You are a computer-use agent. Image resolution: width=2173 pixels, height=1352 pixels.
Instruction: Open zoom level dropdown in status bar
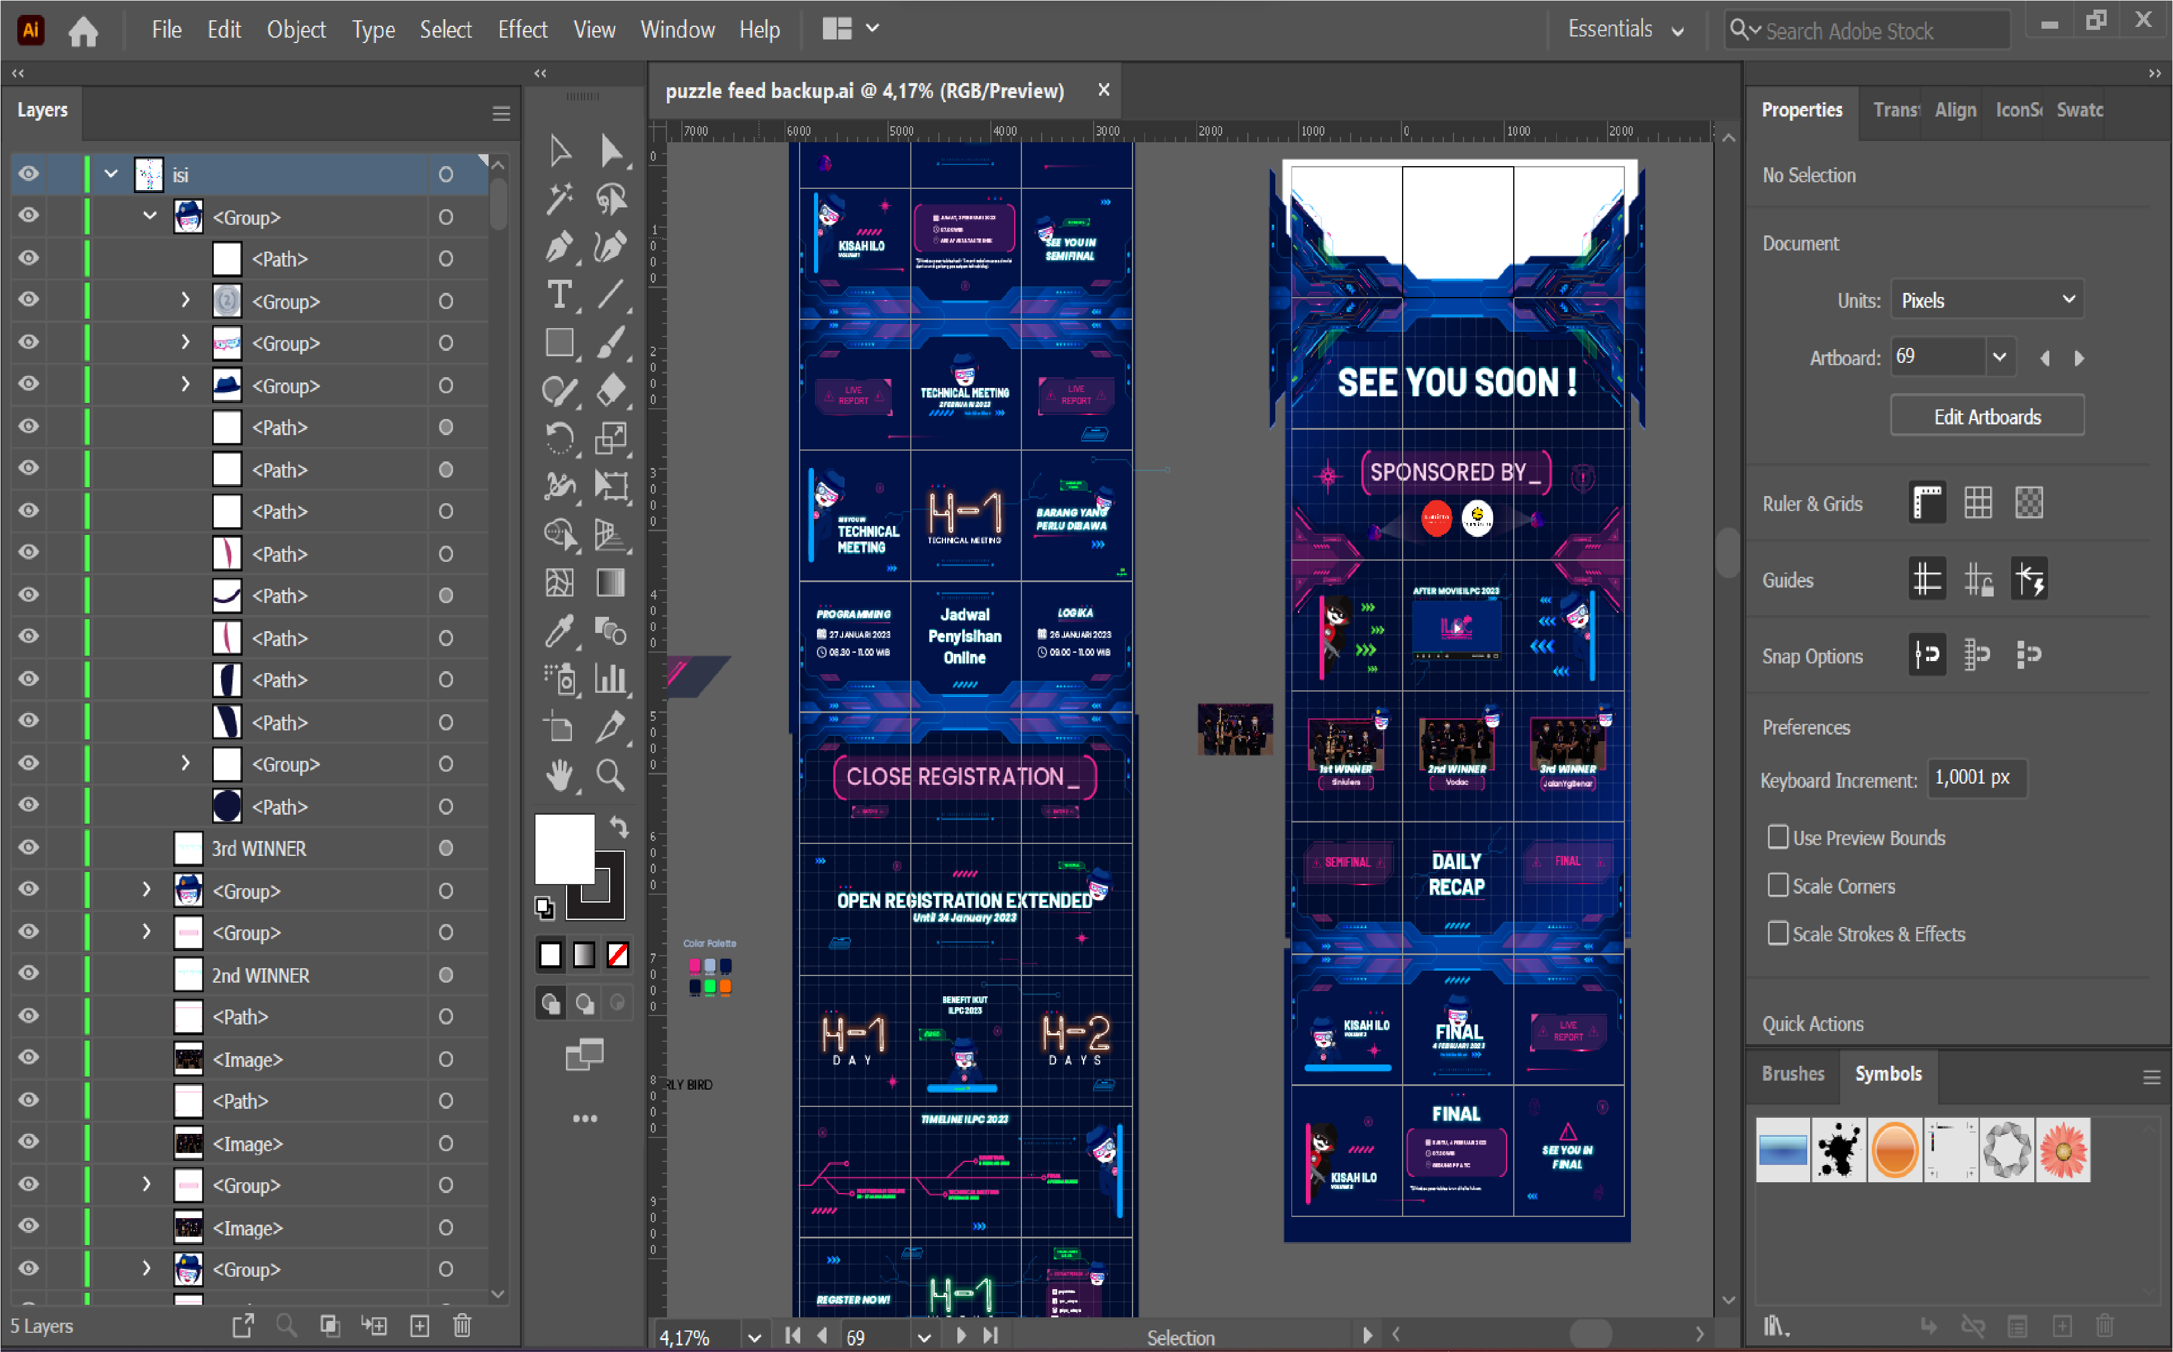point(754,1338)
